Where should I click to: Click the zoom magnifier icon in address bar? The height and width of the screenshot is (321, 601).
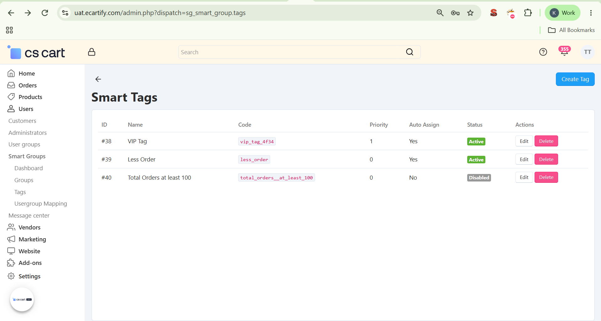(x=440, y=13)
